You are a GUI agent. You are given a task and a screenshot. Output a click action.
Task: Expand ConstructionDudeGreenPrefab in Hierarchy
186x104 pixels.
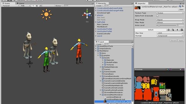[x=96, y=8]
